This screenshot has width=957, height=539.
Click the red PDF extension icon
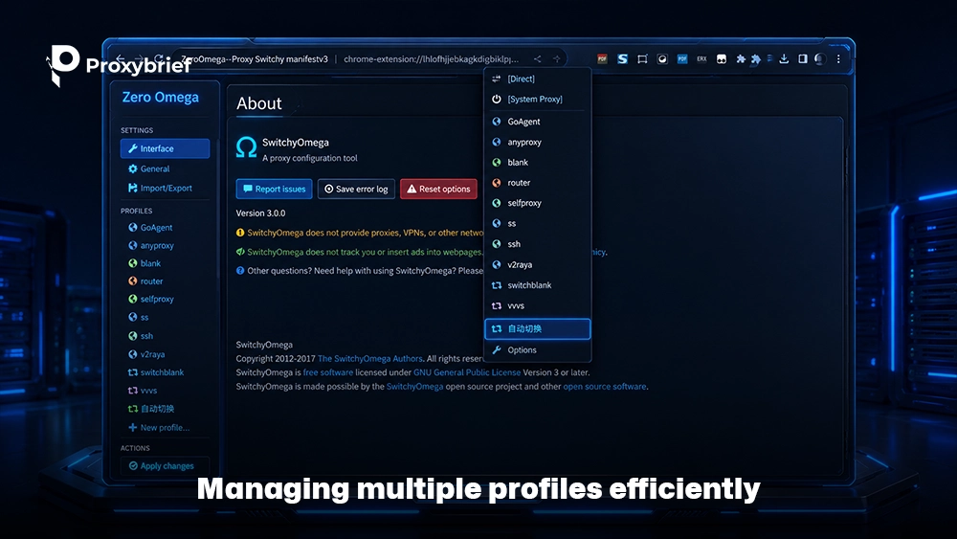(602, 59)
